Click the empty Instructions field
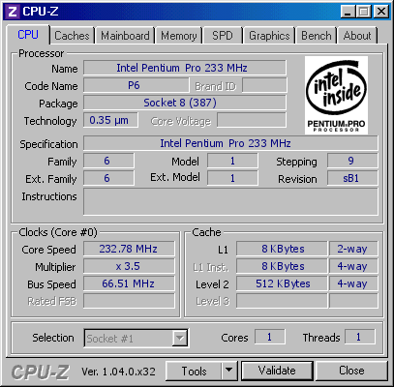 pos(230,201)
